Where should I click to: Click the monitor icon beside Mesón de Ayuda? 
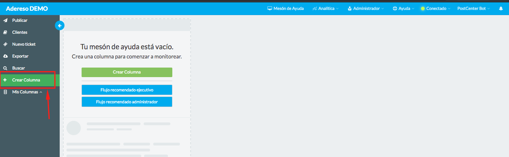click(269, 8)
